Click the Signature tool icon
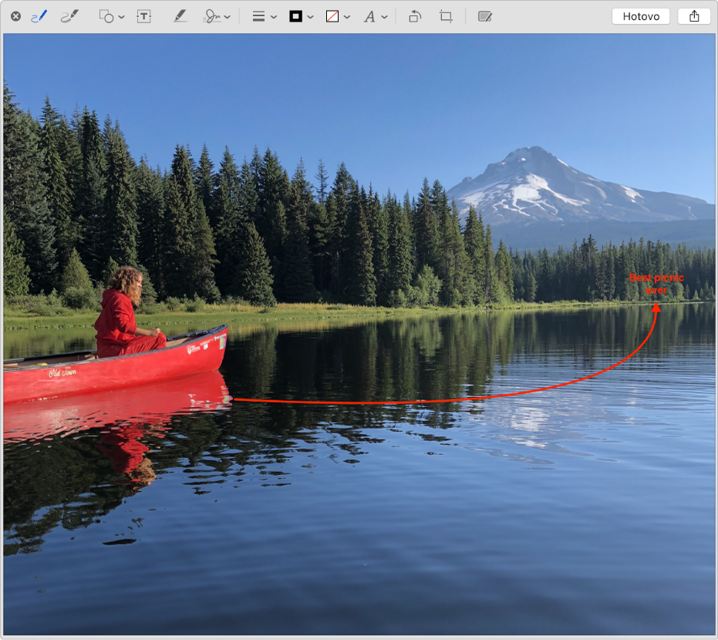The height and width of the screenshot is (640, 718). [x=211, y=16]
